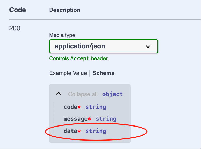Click the red asterisk beside data
Image resolution: width=201 pixels, height=149 pixels.
tap(79, 131)
